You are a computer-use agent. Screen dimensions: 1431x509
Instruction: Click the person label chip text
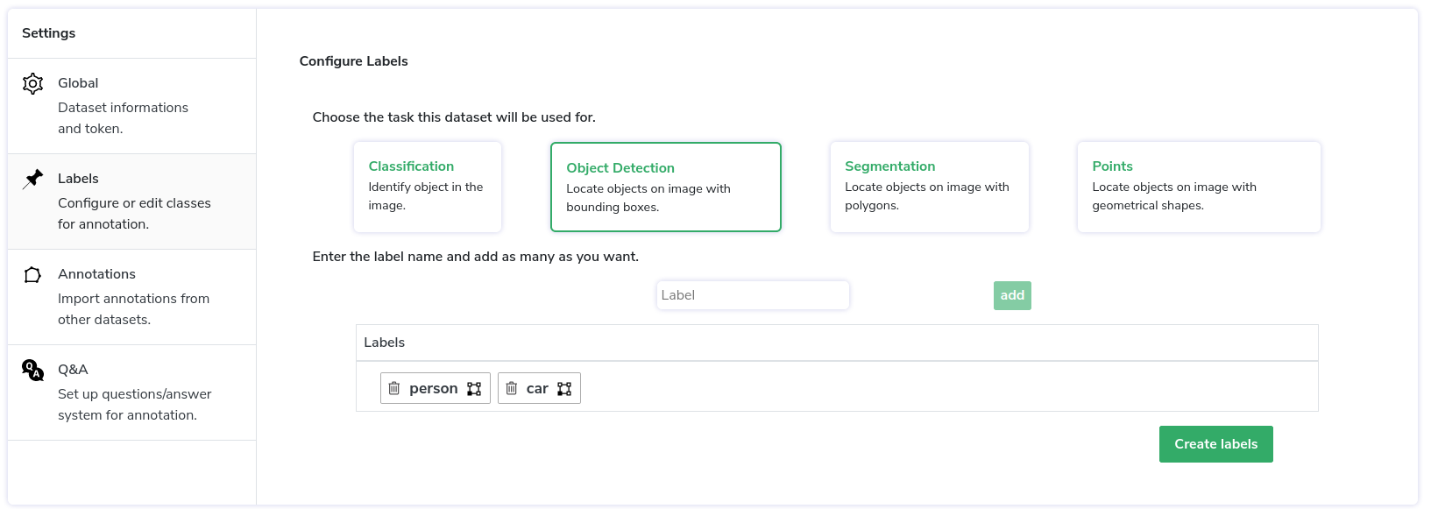434,388
